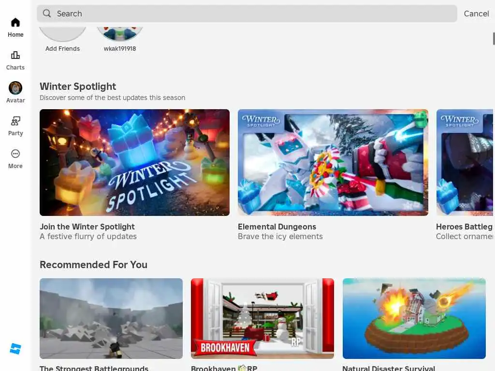Open The Strongest Battlegrounds thumbnail
Image resolution: width=495 pixels, height=371 pixels.
tap(111, 318)
